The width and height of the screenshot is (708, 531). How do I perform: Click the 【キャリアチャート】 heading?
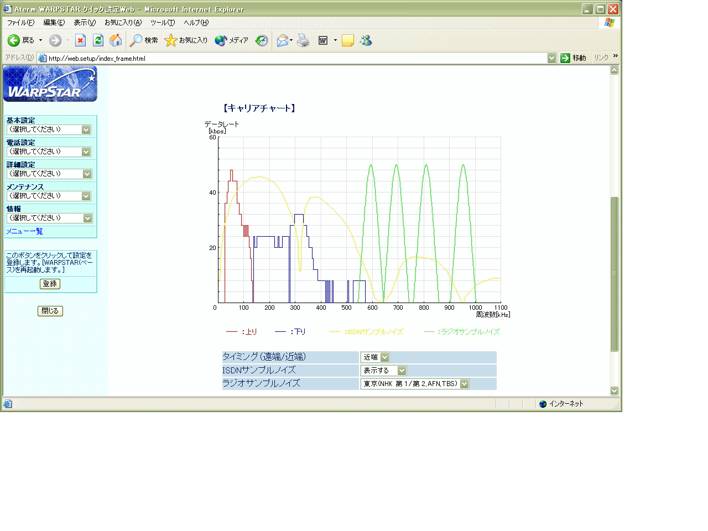point(259,108)
